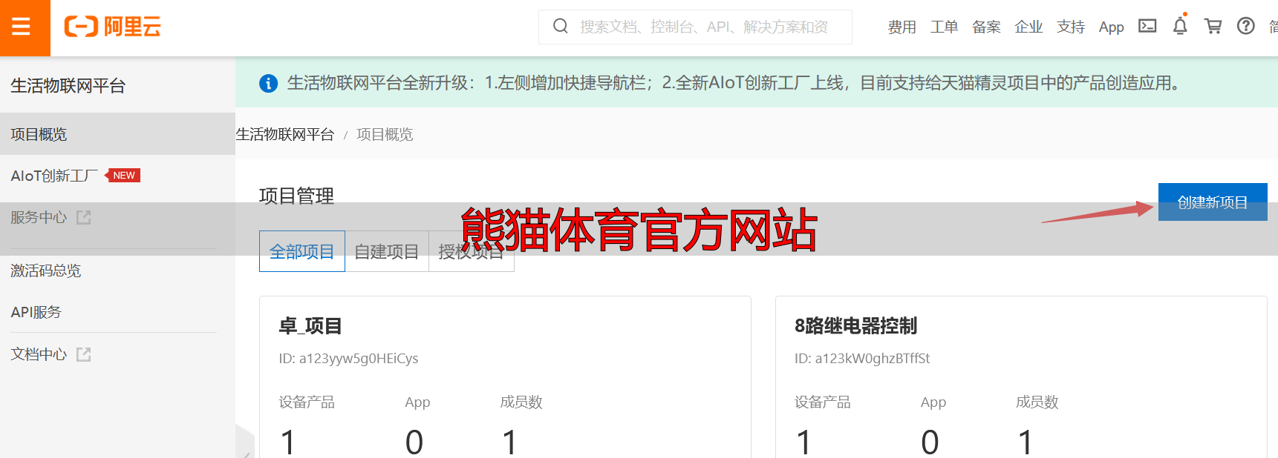Select 项目概览 in the sidebar
This screenshot has width=1278, height=458.
point(117,134)
